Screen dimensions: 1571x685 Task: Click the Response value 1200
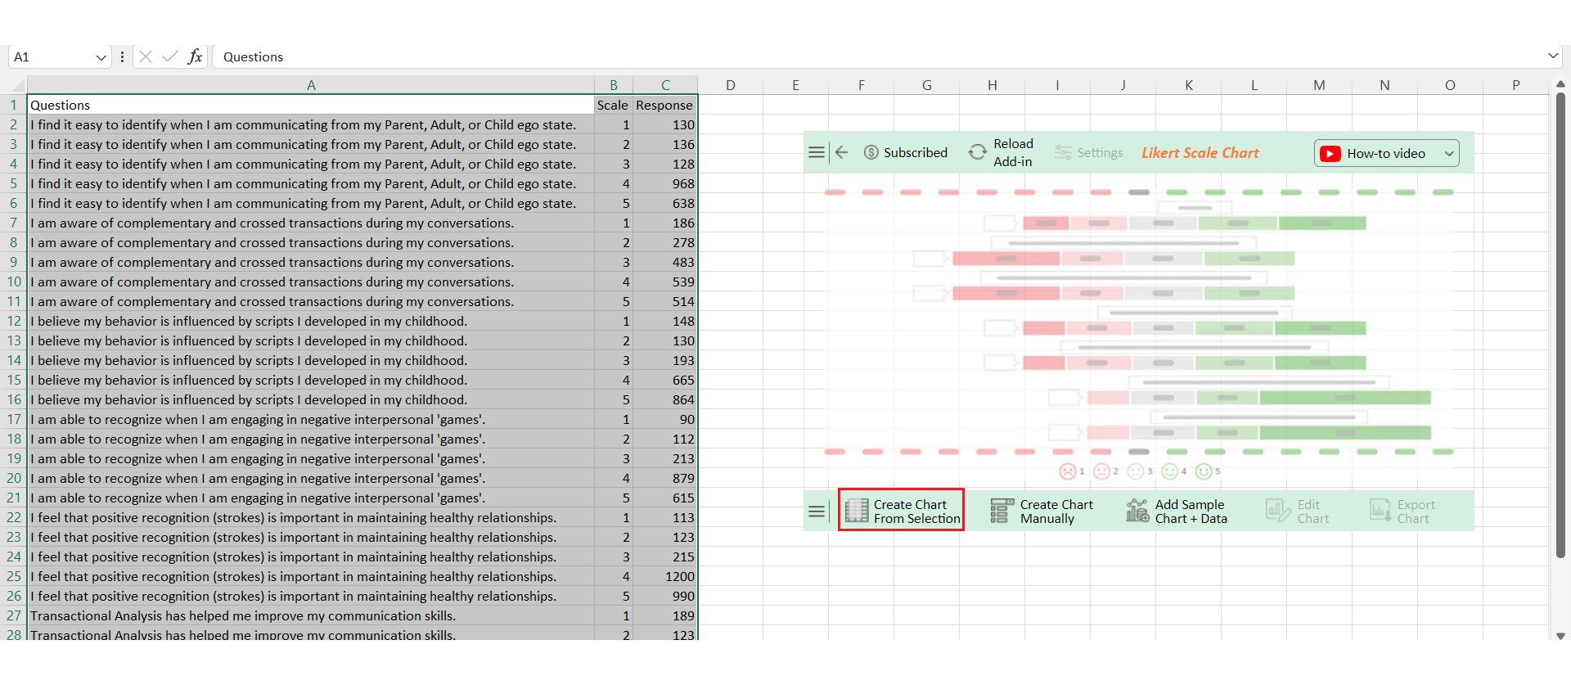click(x=665, y=576)
